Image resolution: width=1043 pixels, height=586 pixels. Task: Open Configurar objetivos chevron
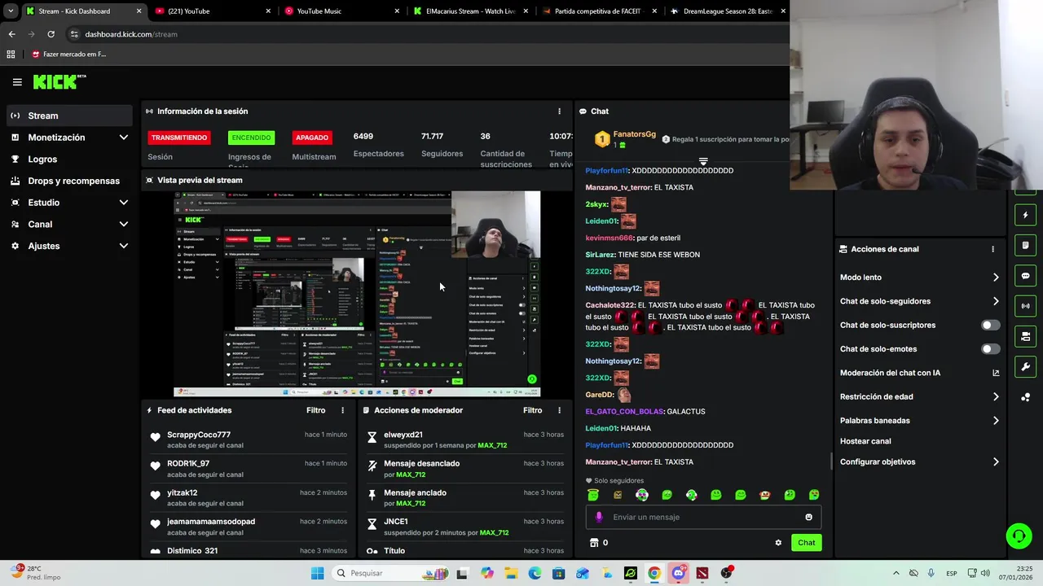996,462
